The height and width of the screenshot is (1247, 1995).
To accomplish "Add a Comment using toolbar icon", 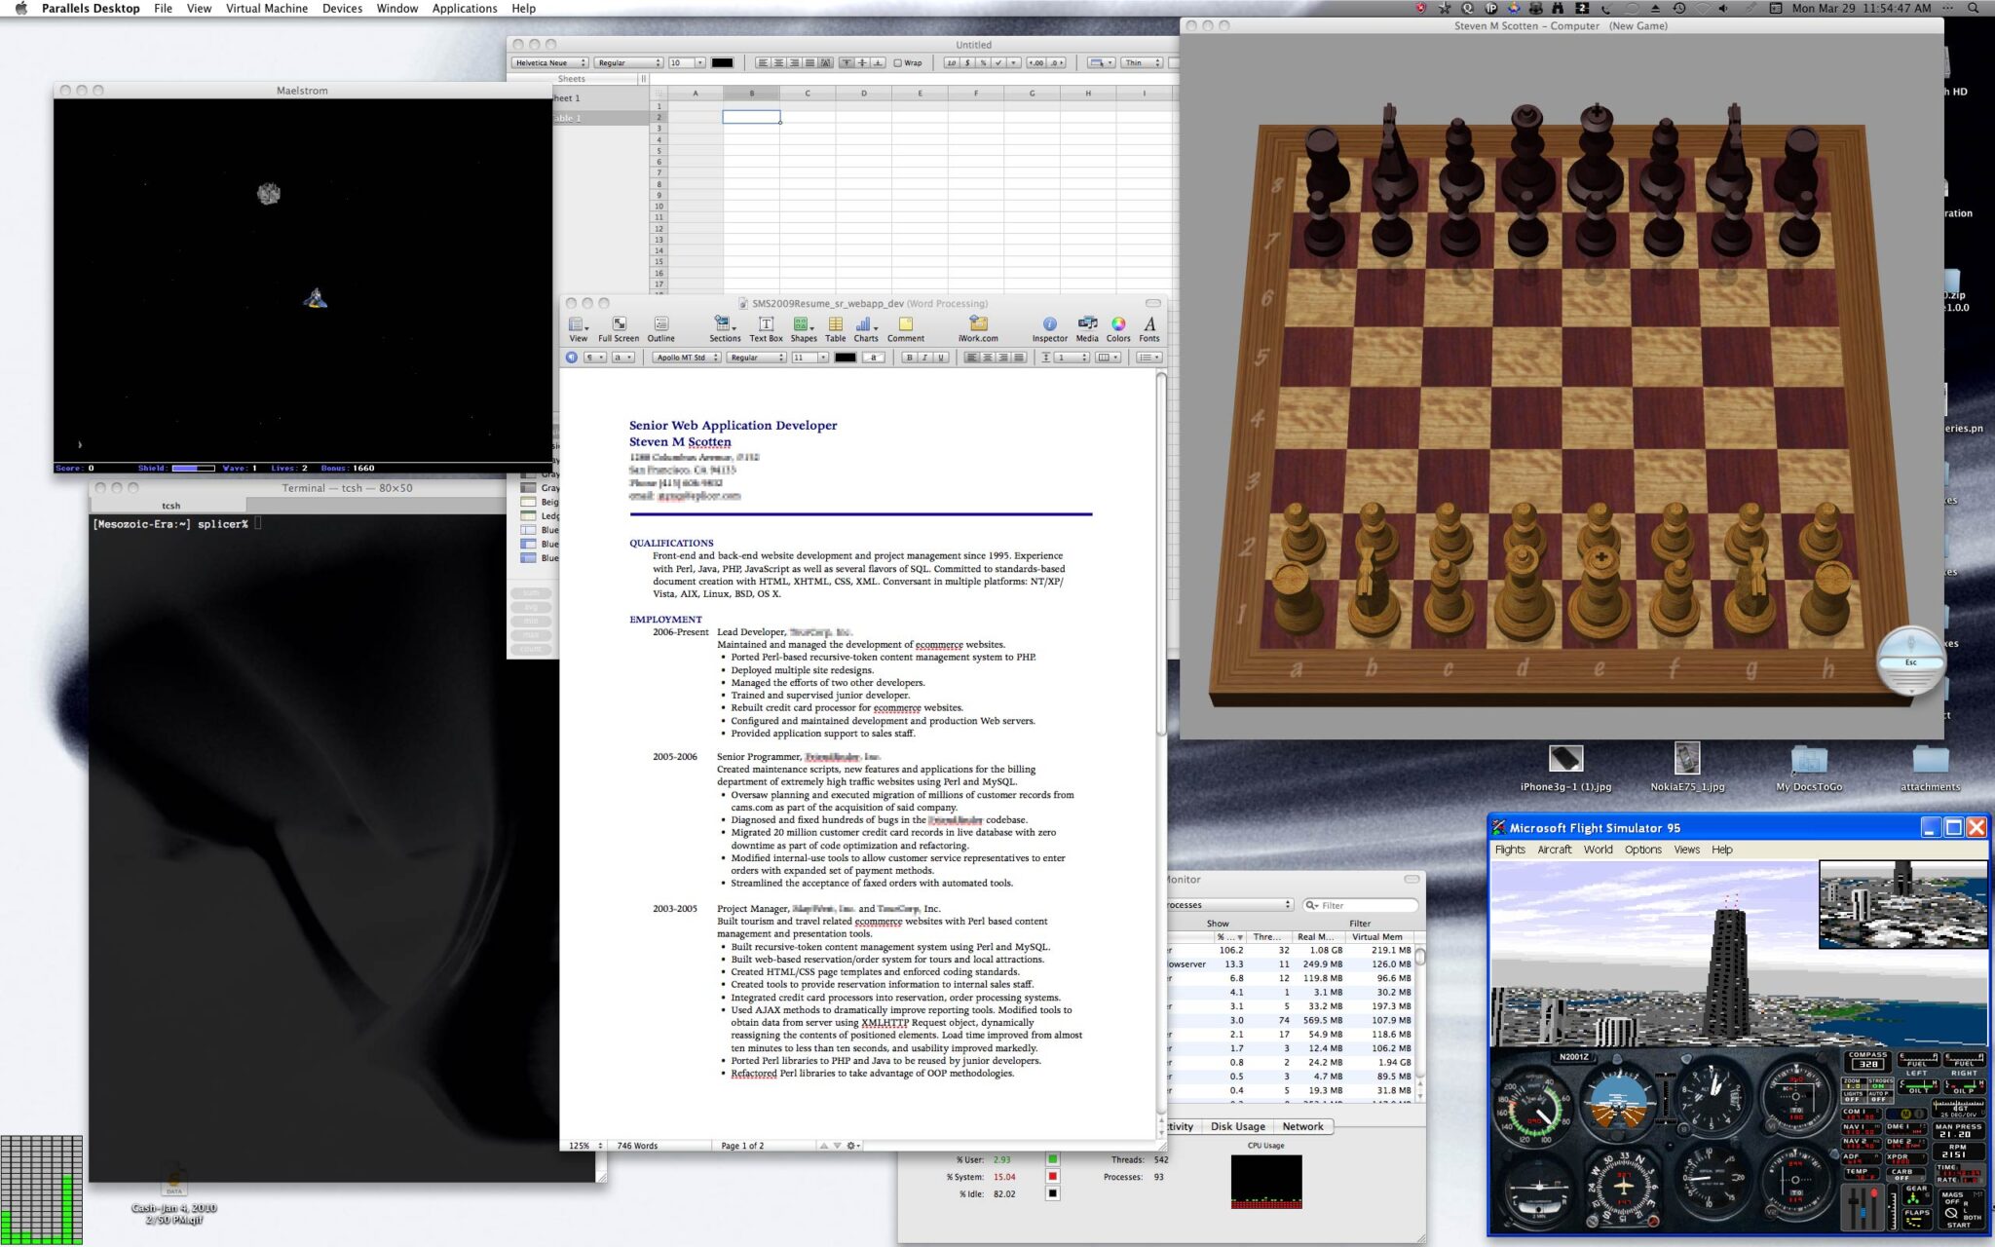I will pyautogui.click(x=905, y=324).
